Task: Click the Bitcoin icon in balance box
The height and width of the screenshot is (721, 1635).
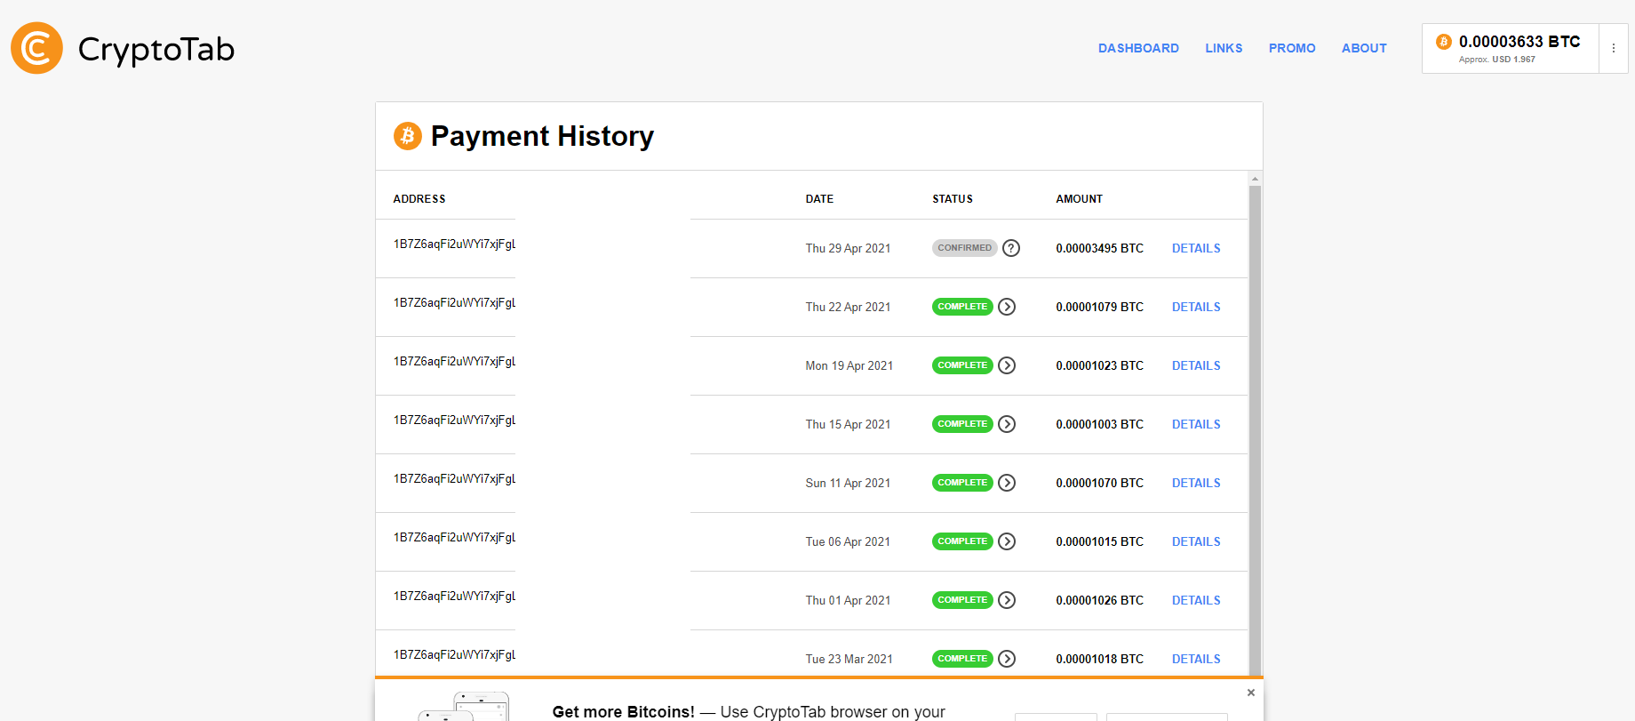Action: pos(1444,42)
